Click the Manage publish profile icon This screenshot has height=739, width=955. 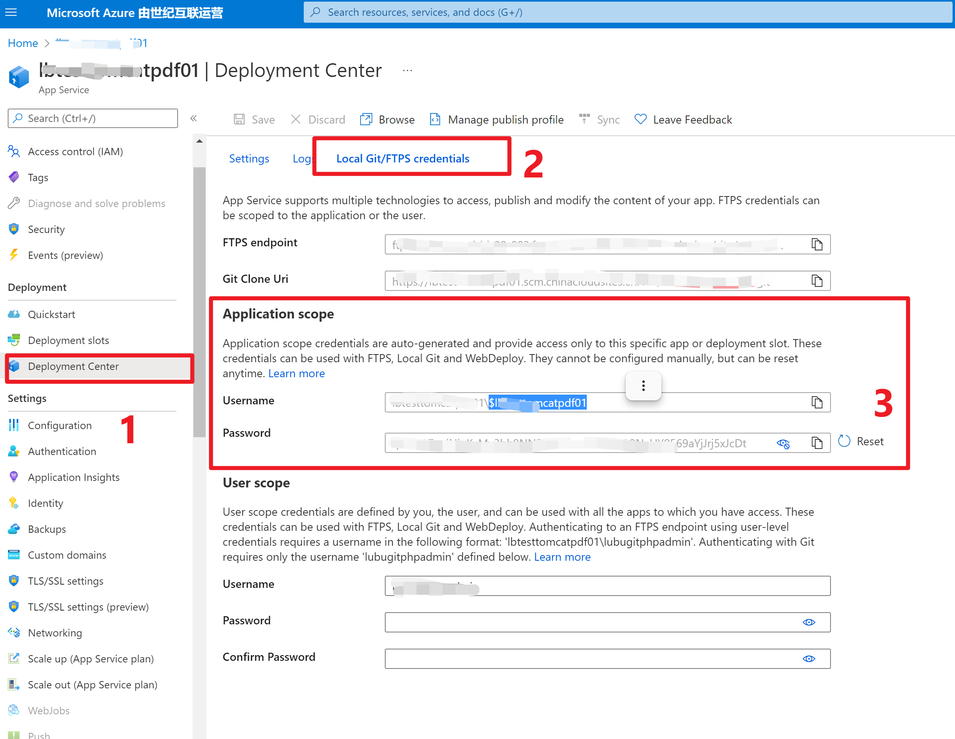[435, 119]
